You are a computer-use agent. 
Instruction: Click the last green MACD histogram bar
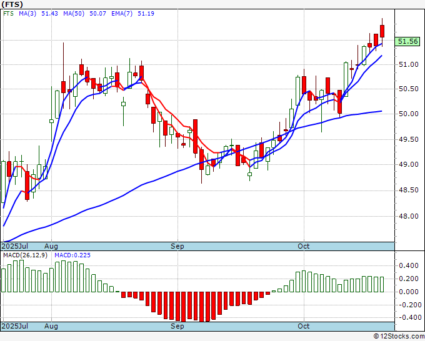[x=382, y=284]
